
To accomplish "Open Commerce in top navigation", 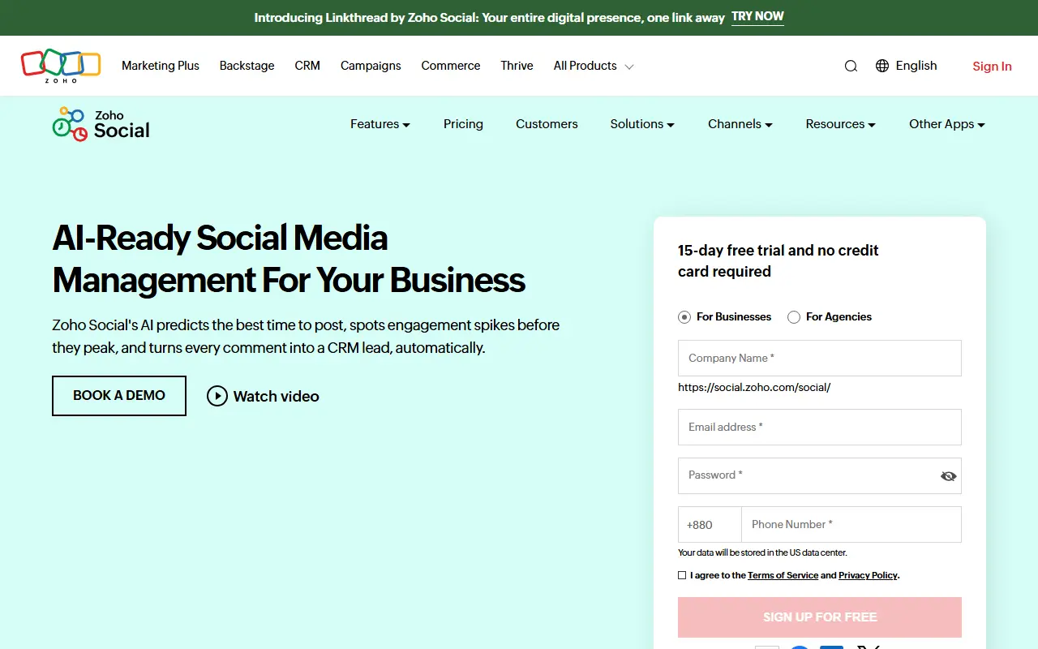I will pos(451,66).
